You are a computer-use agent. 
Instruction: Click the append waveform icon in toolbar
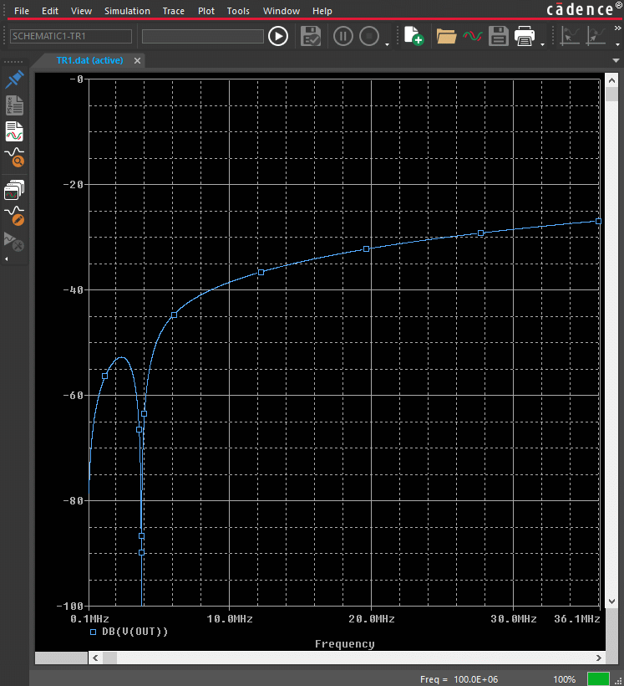coord(472,36)
